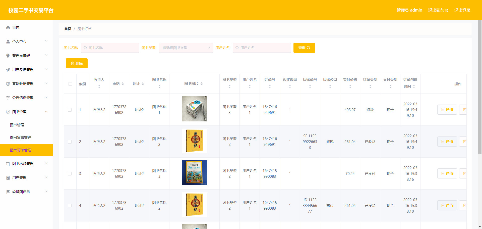Click the announcement info sliders icon

click(x=8, y=98)
